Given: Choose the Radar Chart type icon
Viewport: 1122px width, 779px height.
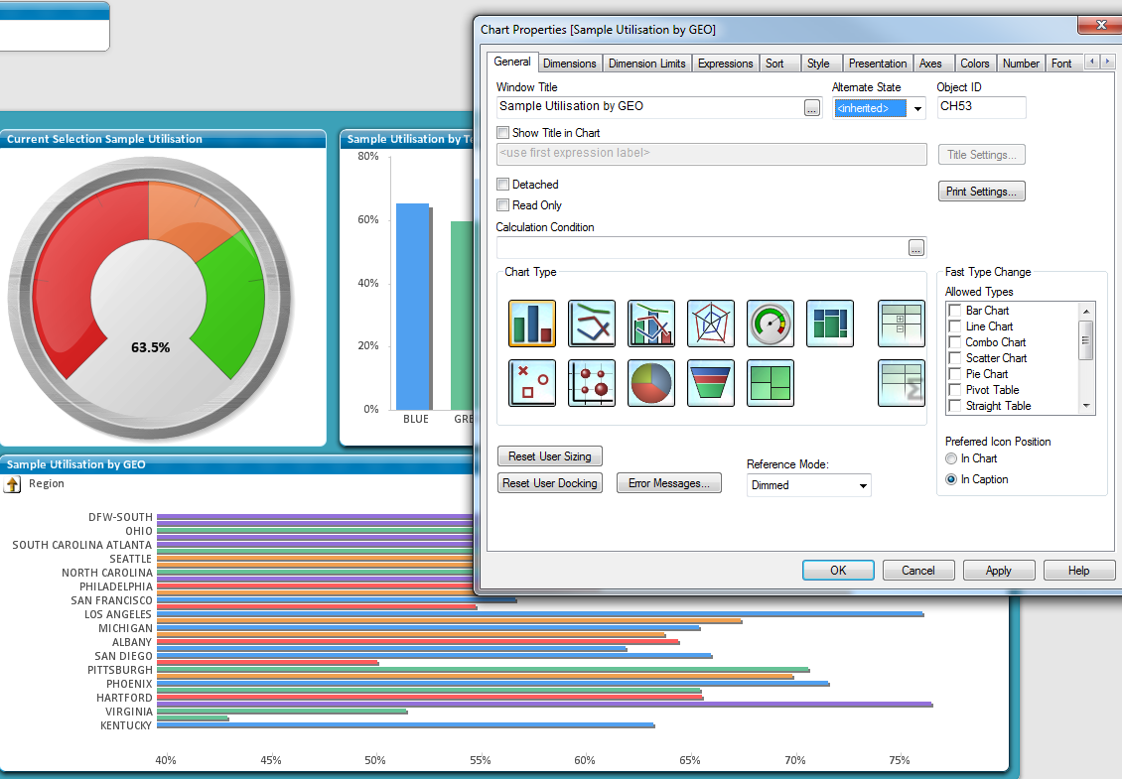Looking at the screenshot, I should point(711,324).
